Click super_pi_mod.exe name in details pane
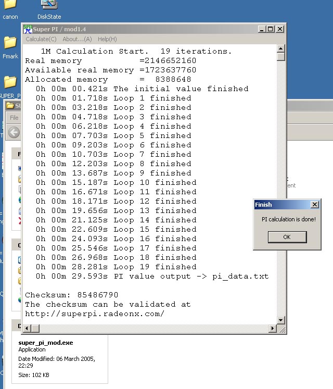 tap(46, 343)
